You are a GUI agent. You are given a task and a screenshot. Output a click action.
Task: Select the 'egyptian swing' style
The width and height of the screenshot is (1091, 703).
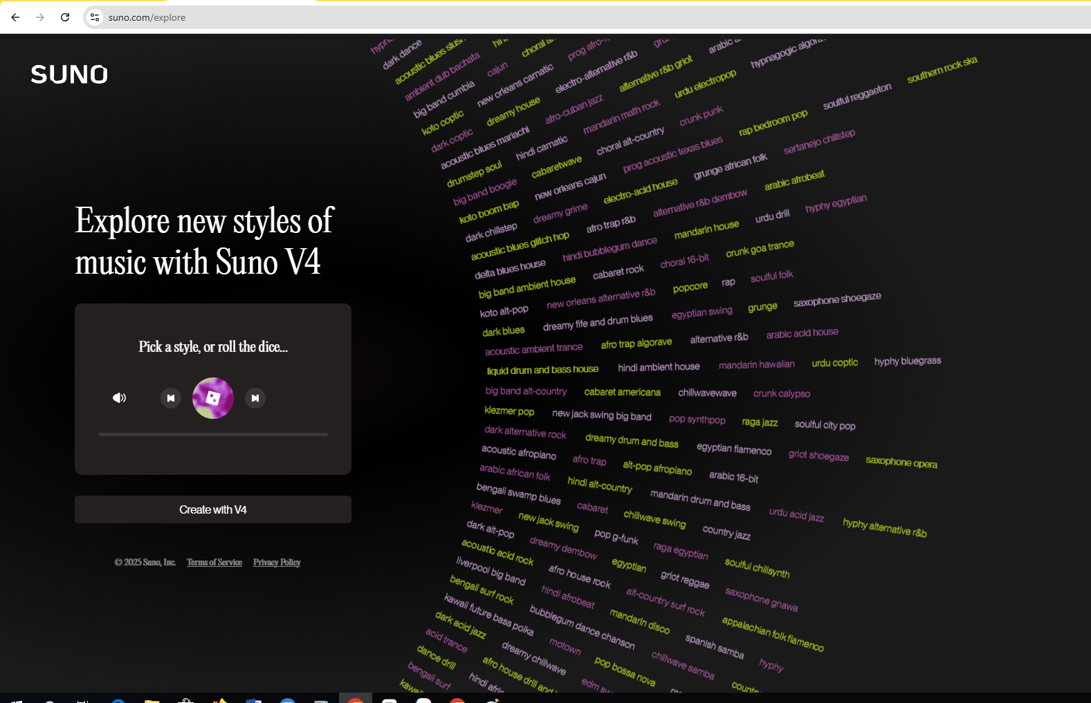tap(702, 312)
